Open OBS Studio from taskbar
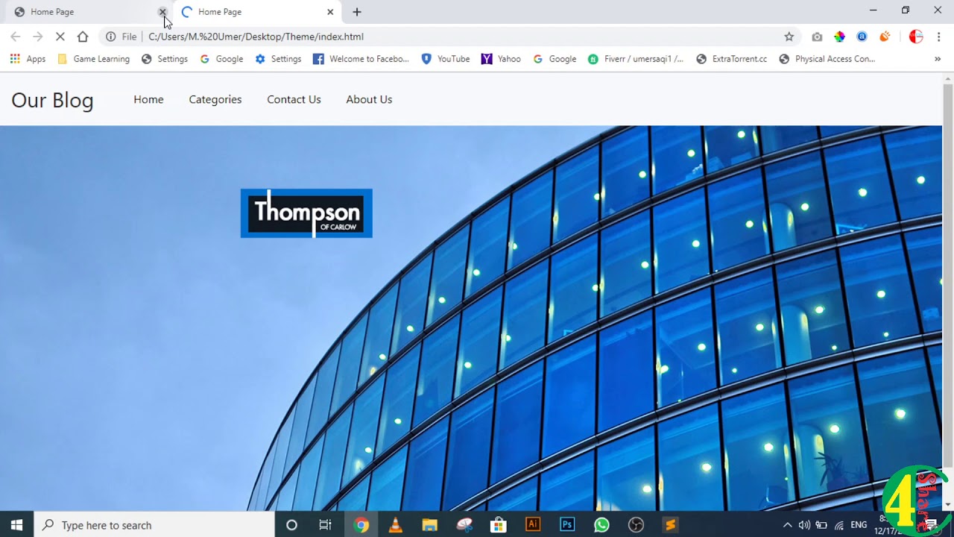954x537 pixels. coord(636,525)
